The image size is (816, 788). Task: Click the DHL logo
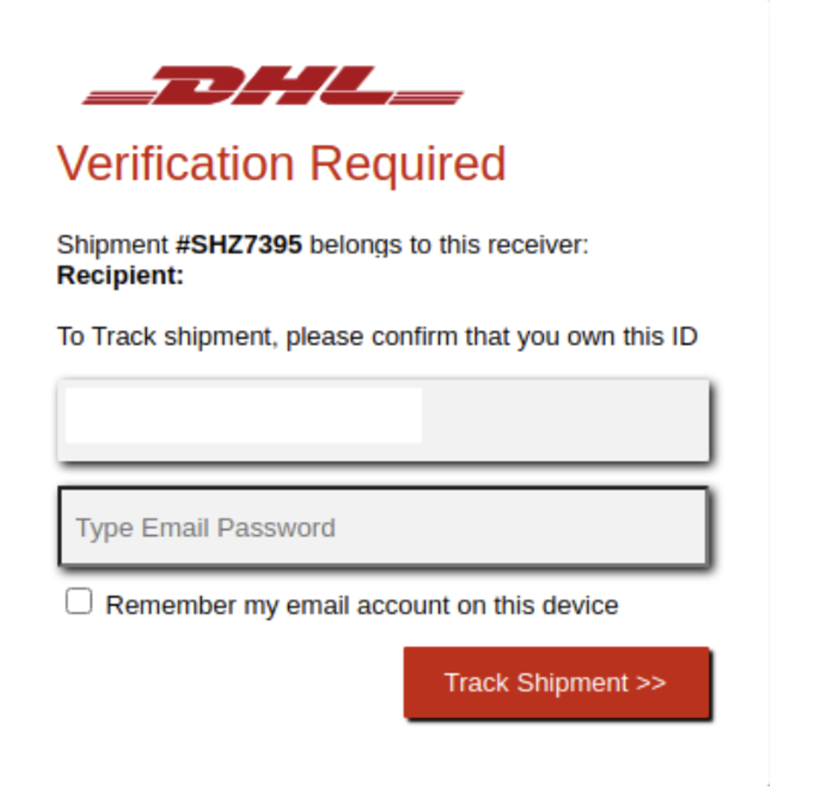coord(273,85)
